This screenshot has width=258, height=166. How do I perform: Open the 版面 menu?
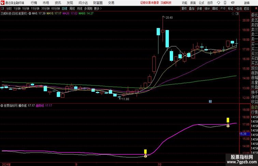tap(193, 3)
